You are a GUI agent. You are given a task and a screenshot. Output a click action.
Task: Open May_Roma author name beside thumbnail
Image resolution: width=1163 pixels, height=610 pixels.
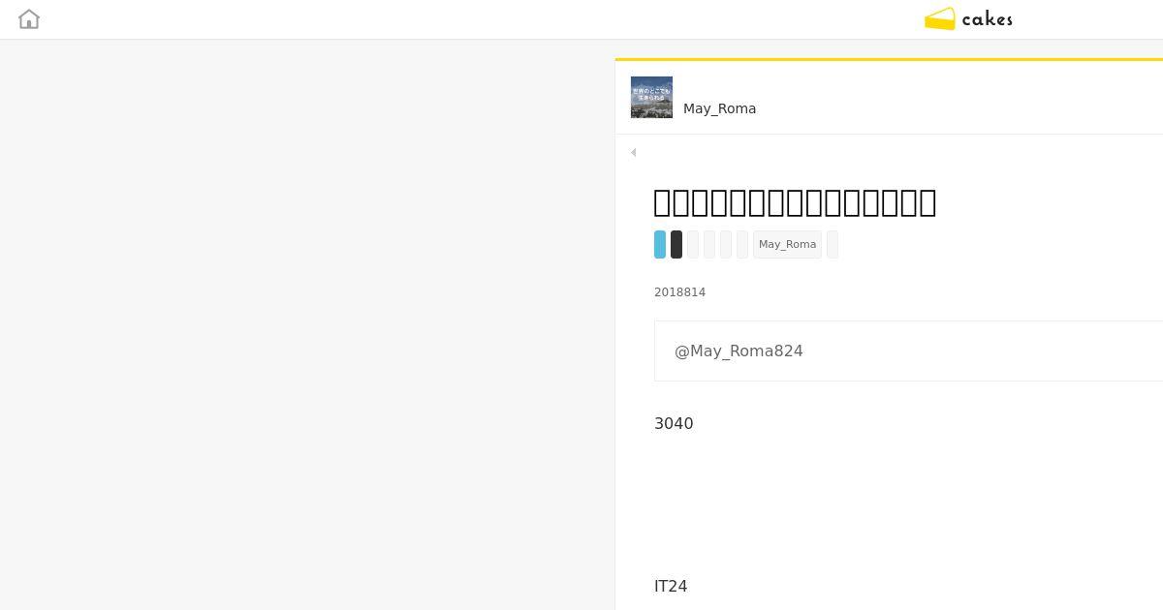pyautogui.click(x=719, y=108)
